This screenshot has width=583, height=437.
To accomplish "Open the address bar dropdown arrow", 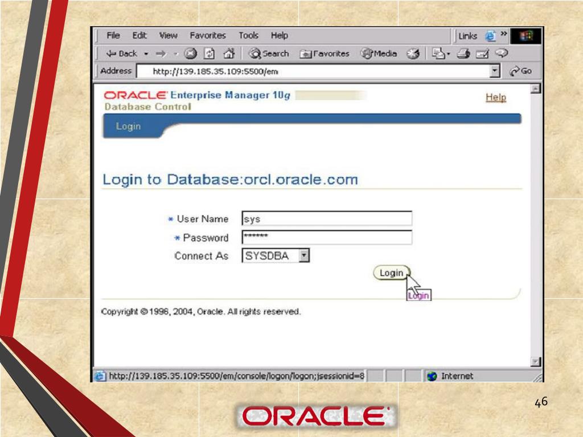I will [x=495, y=71].
